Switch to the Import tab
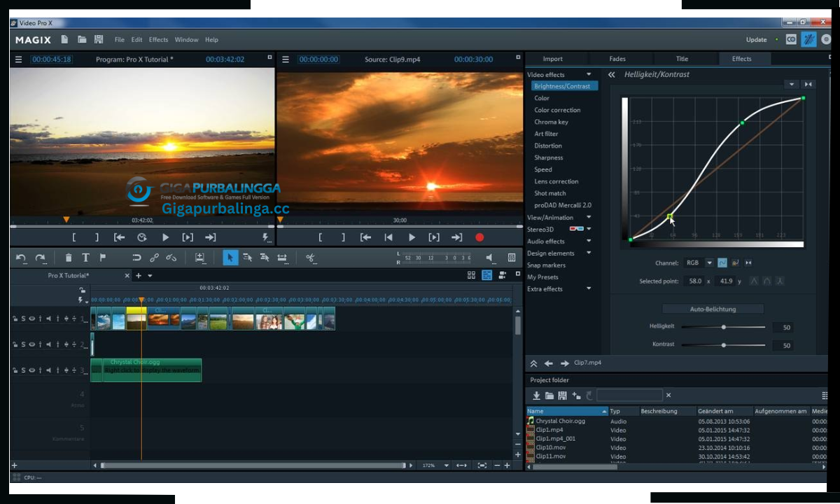Image resolution: width=840 pixels, height=504 pixels. [552, 59]
